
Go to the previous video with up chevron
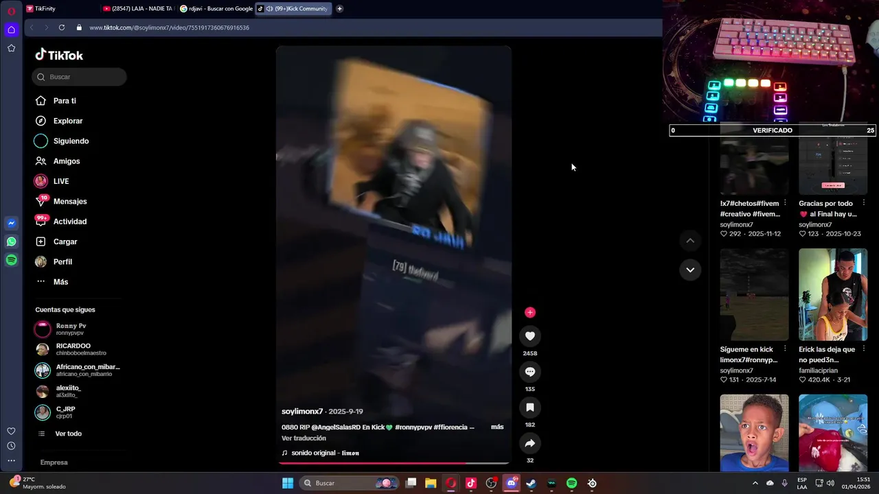pyautogui.click(x=690, y=240)
